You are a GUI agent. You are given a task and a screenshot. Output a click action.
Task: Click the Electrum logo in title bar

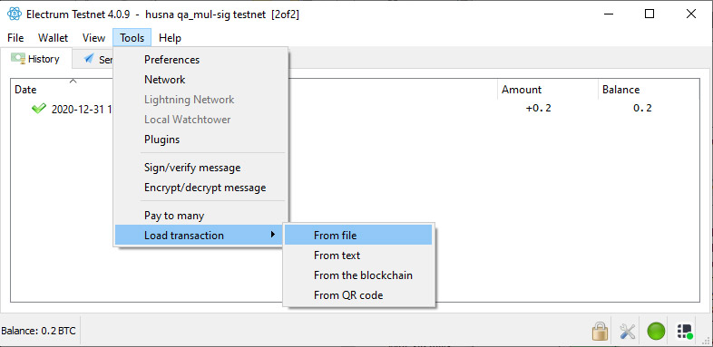point(15,14)
